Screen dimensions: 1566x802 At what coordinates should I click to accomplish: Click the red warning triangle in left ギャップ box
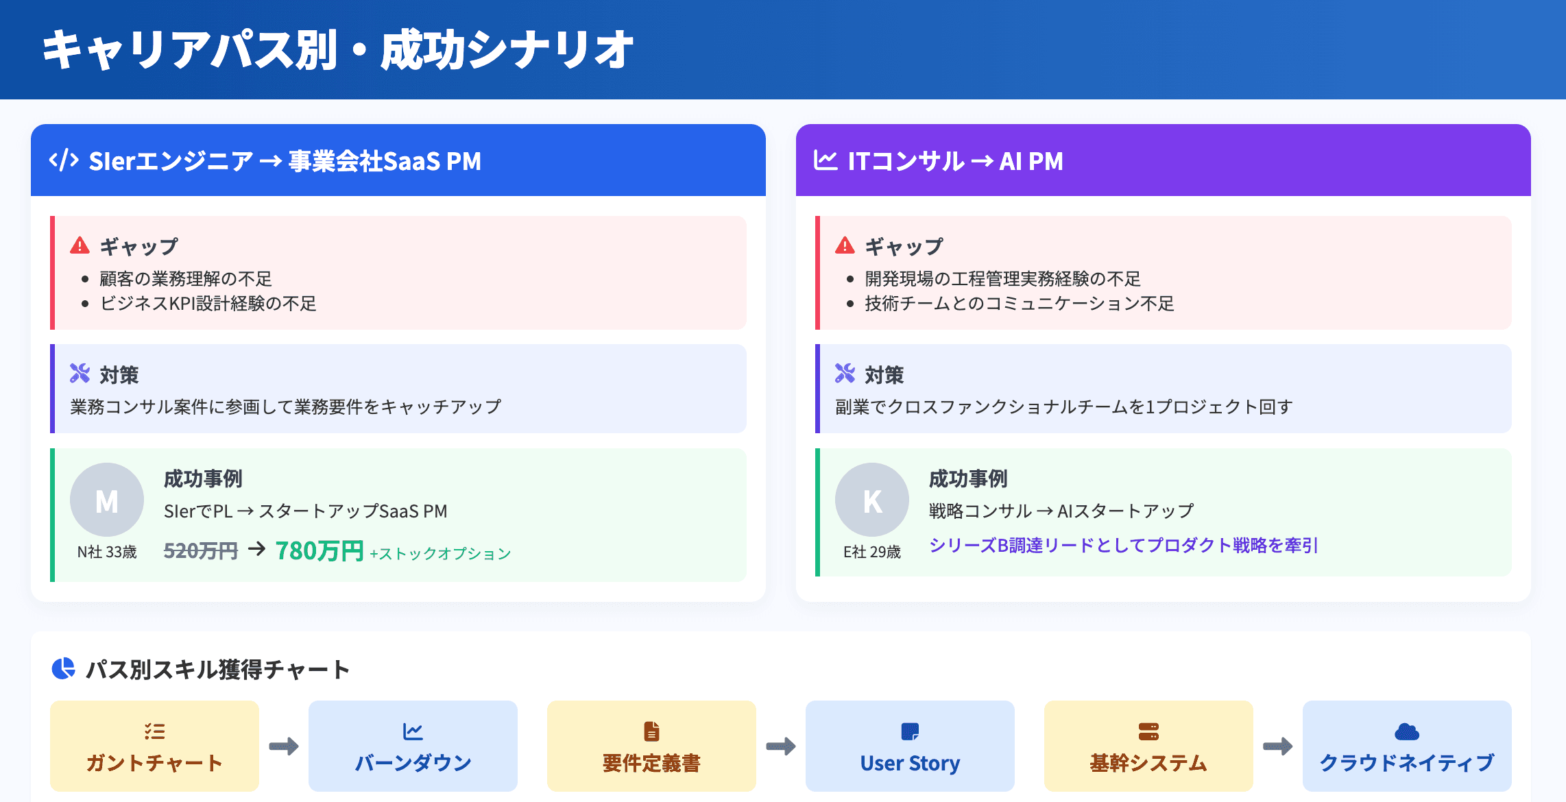pos(80,245)
